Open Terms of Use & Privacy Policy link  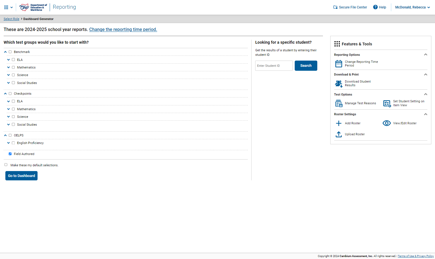[x=416, y=256]
